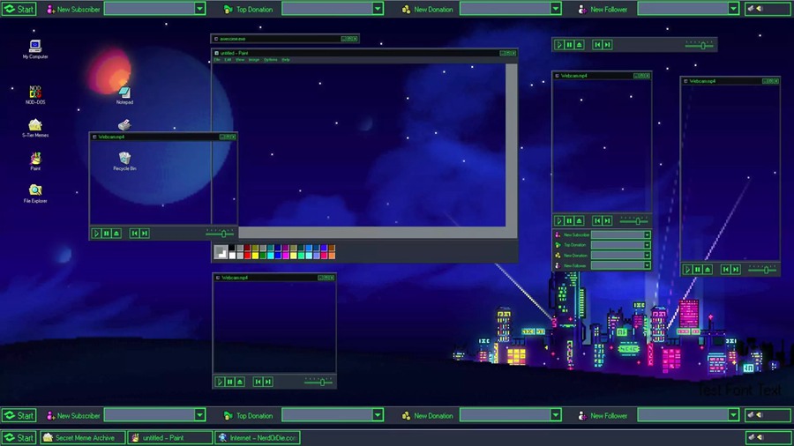Pick the yellow swatch in the Paint palette
794x446 pixels.
coord(256,256)
